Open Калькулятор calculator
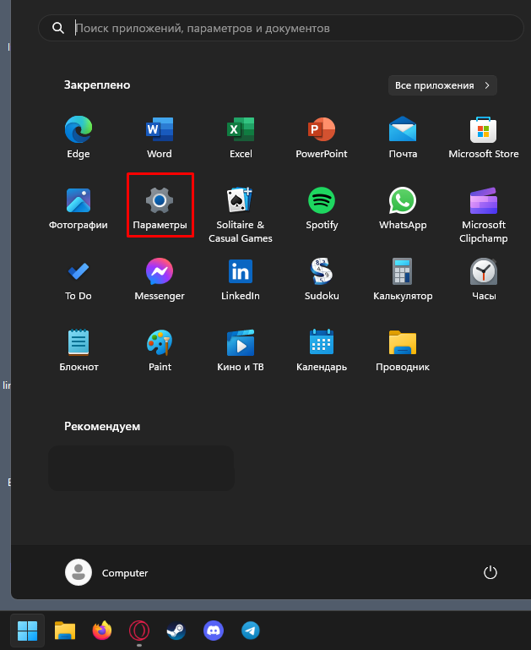This screenshot has height=650, width=531. coord(403,281)
